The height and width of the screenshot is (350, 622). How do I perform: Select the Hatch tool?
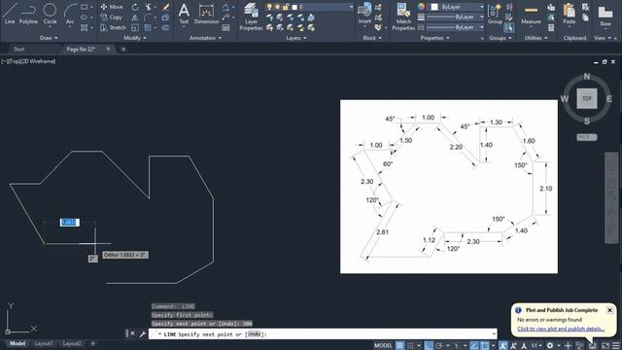point(85,28)
